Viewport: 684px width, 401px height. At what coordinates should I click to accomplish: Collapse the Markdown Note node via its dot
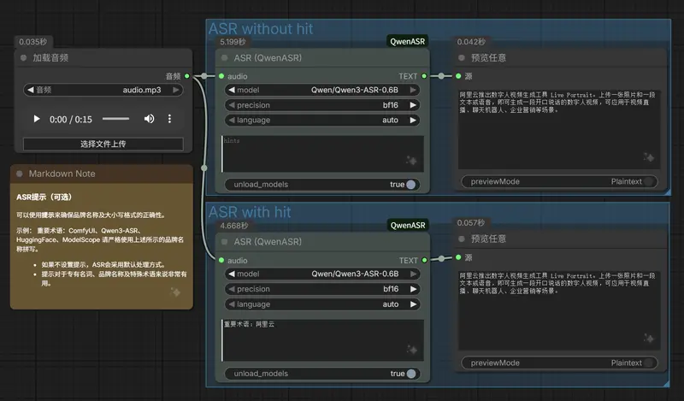click(20, 174)
